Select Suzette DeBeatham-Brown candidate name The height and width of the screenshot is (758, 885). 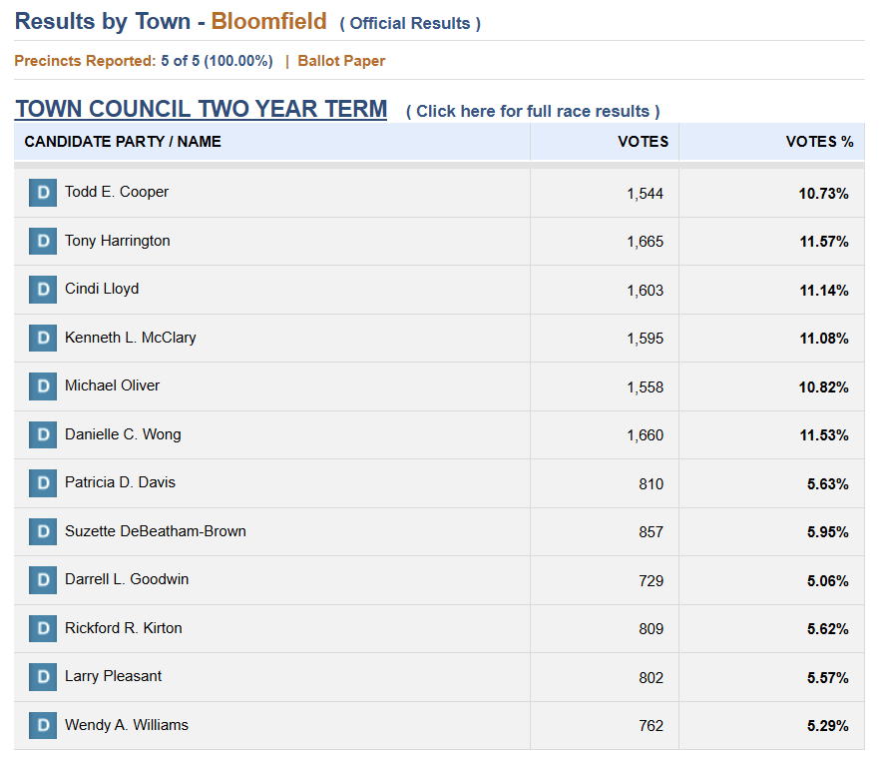click(x=156, y=531)
